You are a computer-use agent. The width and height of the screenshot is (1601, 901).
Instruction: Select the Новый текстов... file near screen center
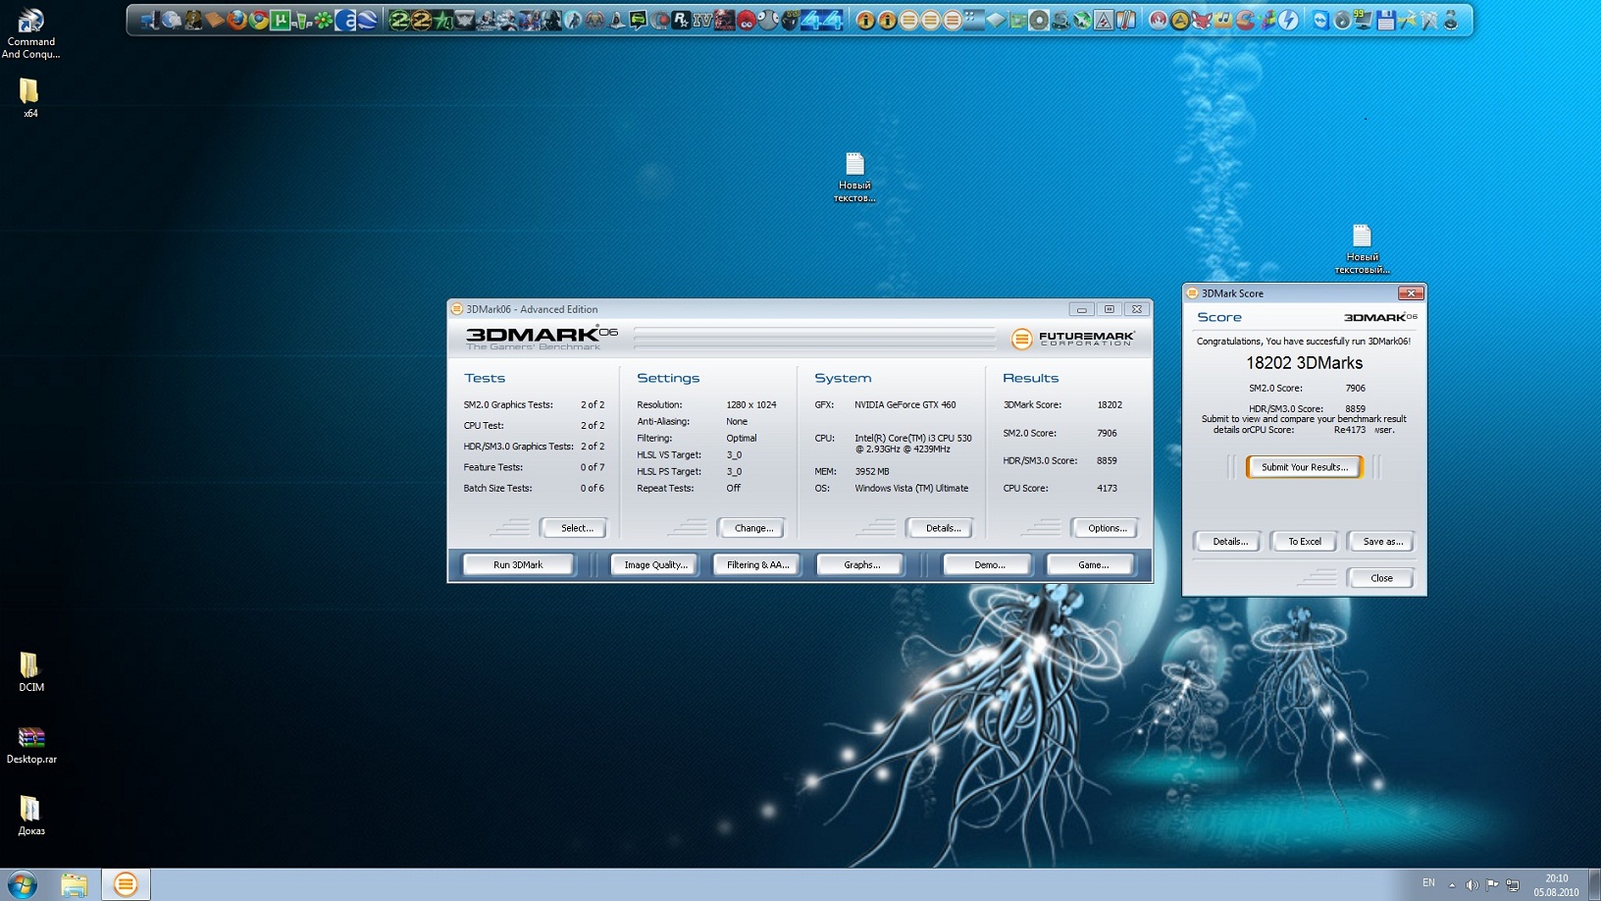point(854,177)
